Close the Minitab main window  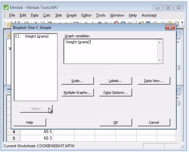[178, 8]
